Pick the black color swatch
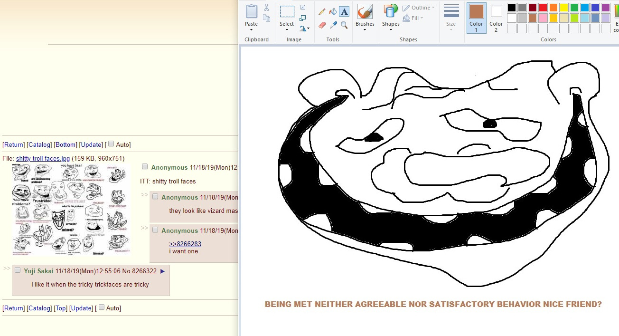Screen dimensions: 619x336 pos(511,8)
